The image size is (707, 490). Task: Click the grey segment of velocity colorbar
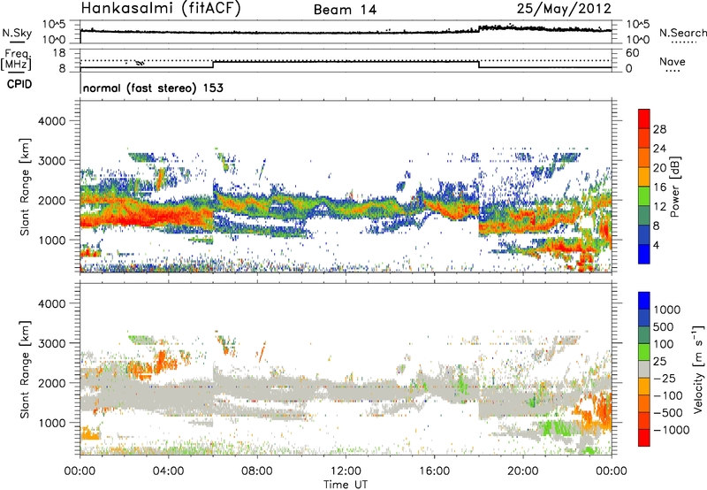[644, 369]
